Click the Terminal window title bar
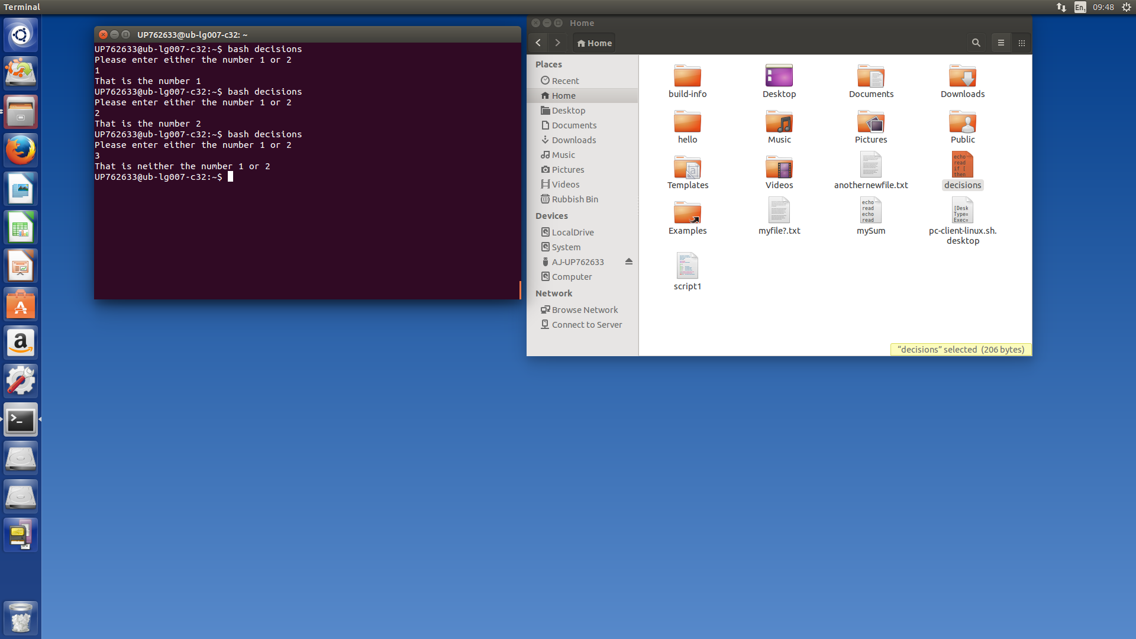 [308, 34]
